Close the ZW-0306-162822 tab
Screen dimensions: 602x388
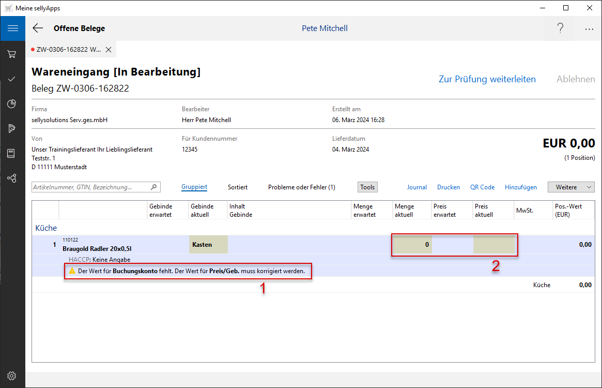pos(109,50)
